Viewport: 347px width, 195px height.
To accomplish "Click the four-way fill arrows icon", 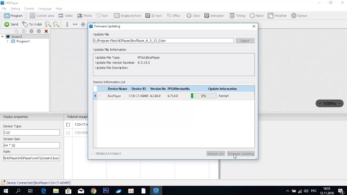I will pyautogui.click(x=83, y=24).
